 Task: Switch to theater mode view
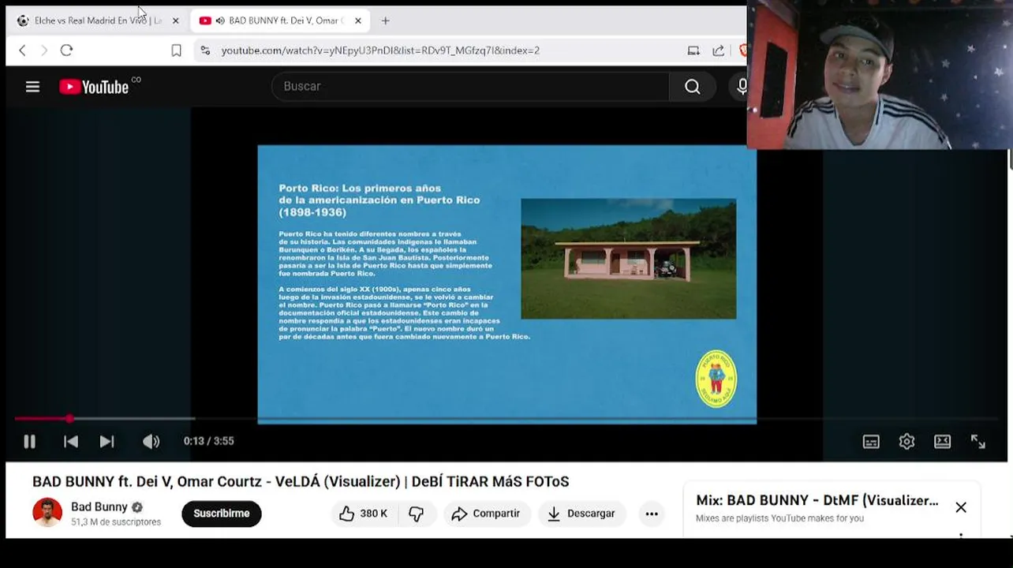point(942,442)
